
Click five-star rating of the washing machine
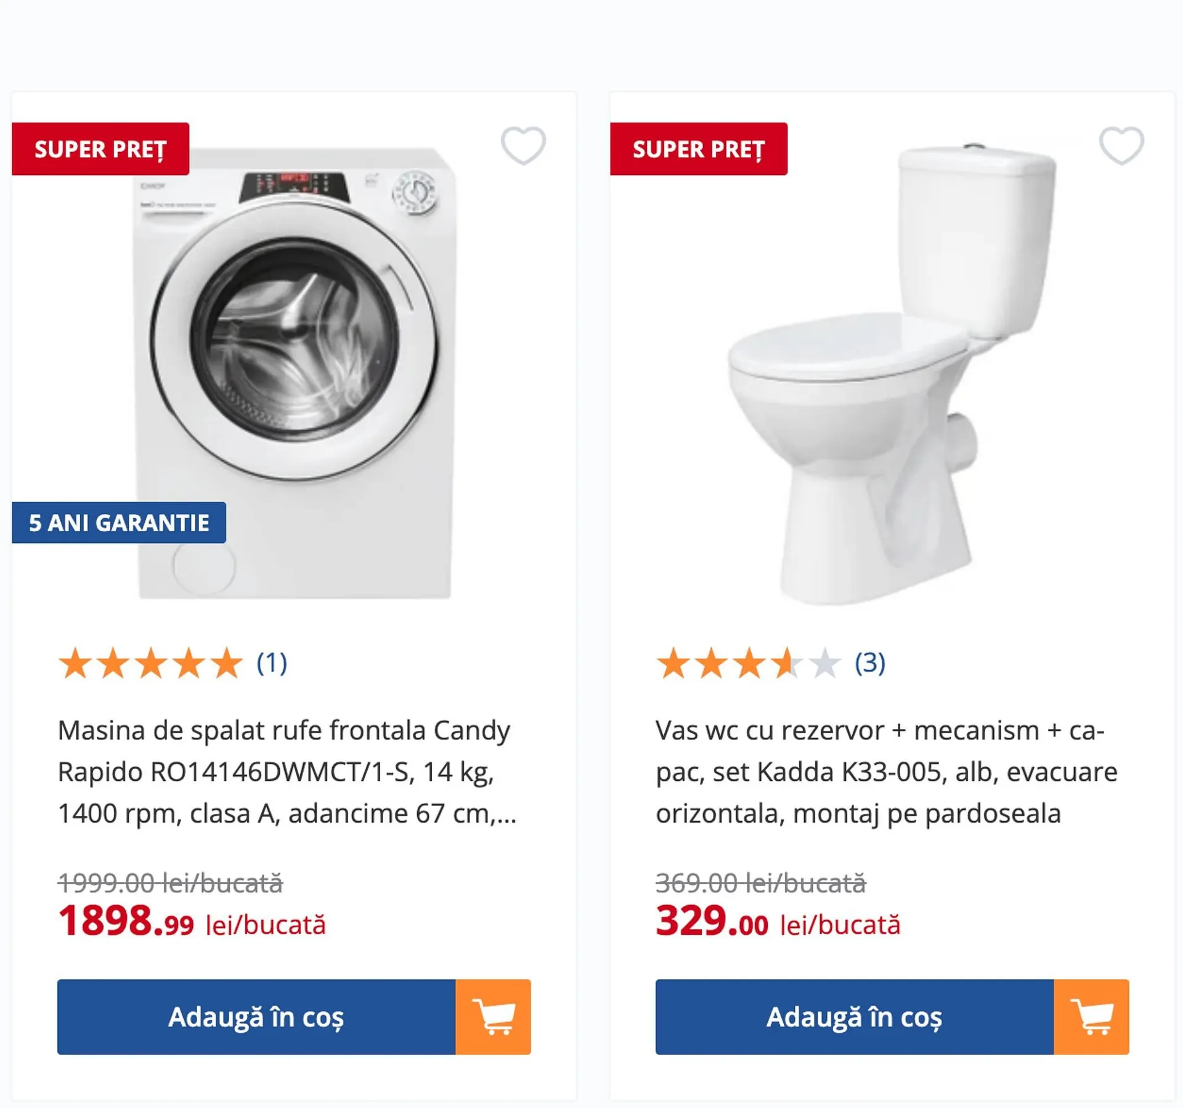coord(151,664)
